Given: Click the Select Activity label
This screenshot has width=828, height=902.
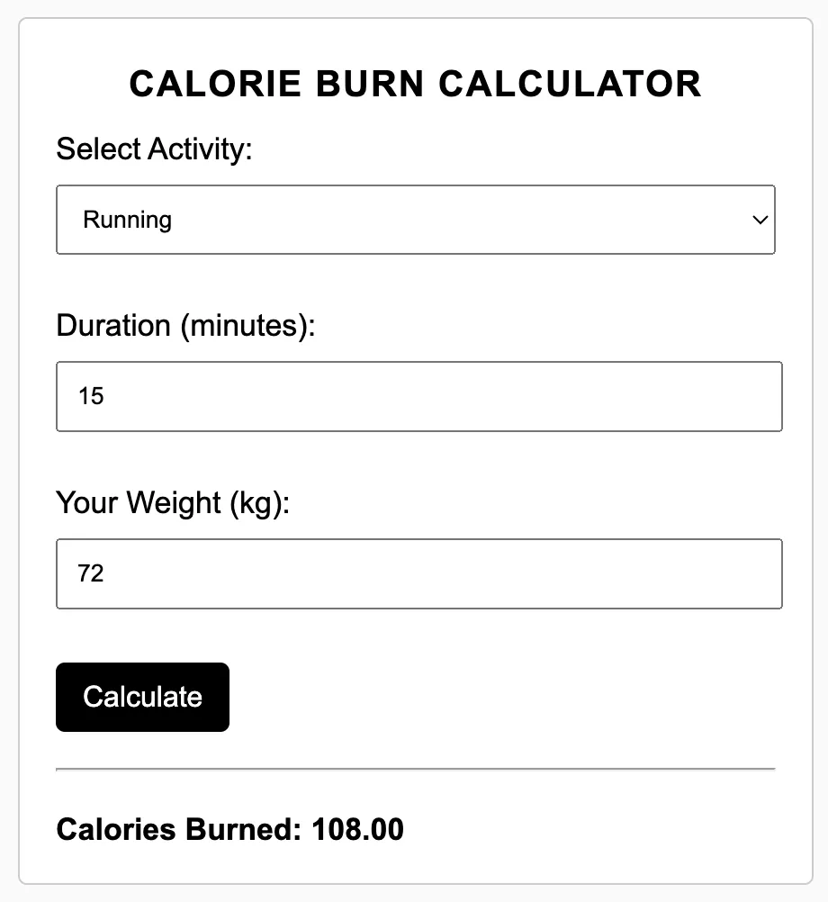Looking at the screenshot, I should 155,149.
